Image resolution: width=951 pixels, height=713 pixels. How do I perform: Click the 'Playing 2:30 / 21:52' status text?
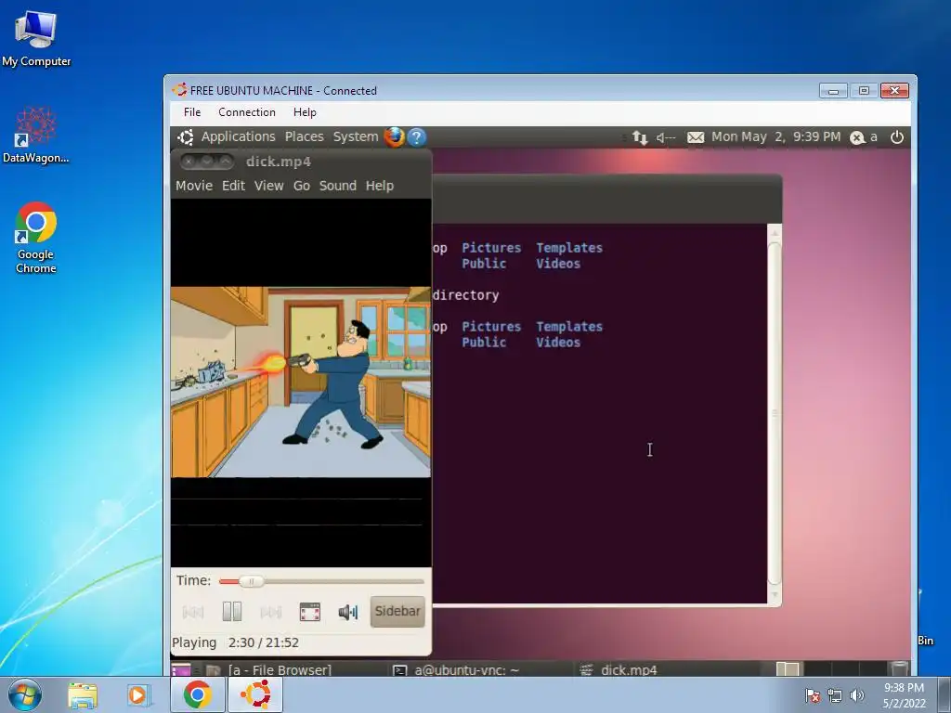click(x=235, y=642)
